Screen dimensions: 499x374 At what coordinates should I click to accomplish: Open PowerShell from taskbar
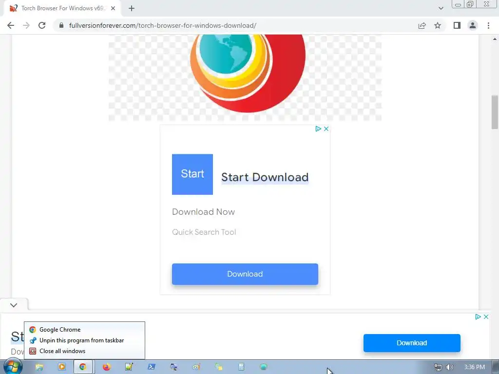click(x=152, y=367)
